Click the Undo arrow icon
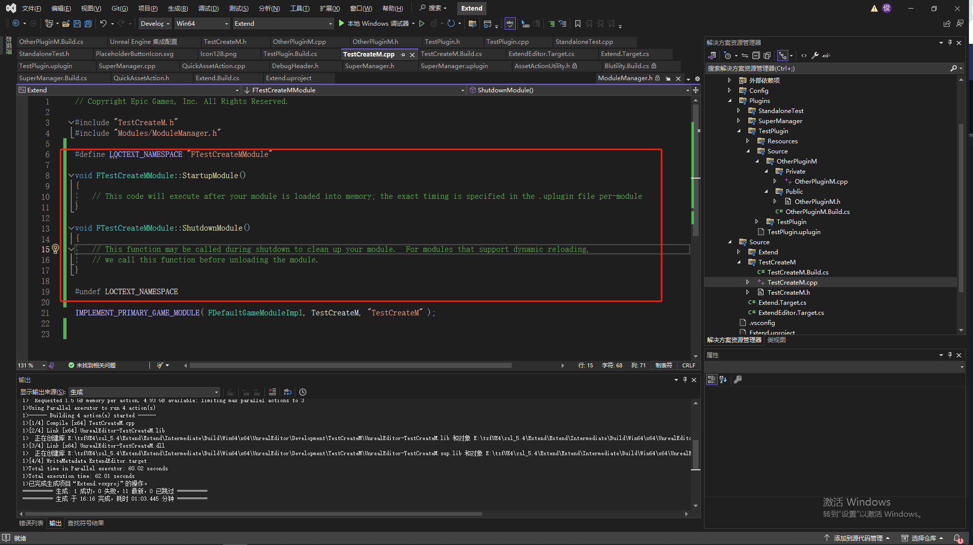This screenshot has width=973, height=545. [x=103, y=24]
